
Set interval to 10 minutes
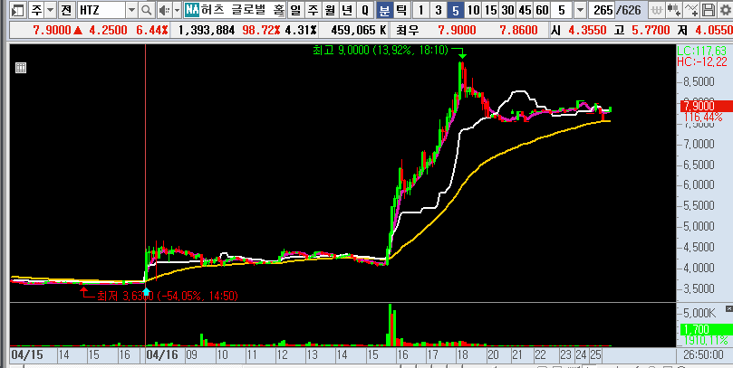[473, 10]
